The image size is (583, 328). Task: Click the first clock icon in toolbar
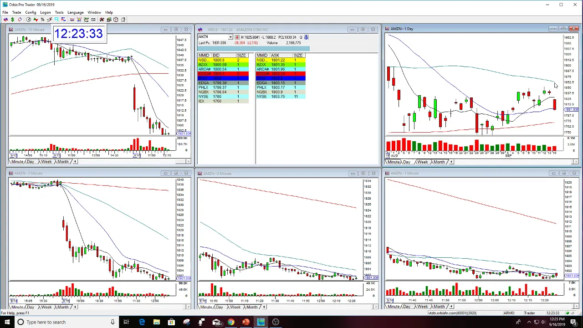pyautogui.click(x=28, y=20)
